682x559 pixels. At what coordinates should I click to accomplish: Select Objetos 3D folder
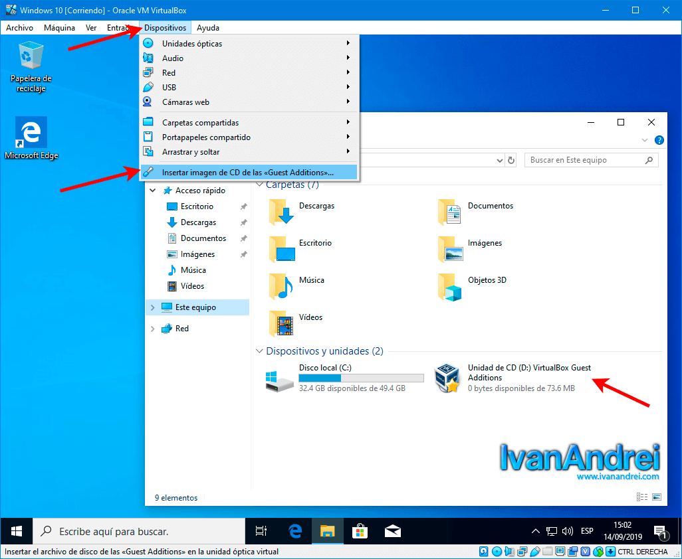472,286
